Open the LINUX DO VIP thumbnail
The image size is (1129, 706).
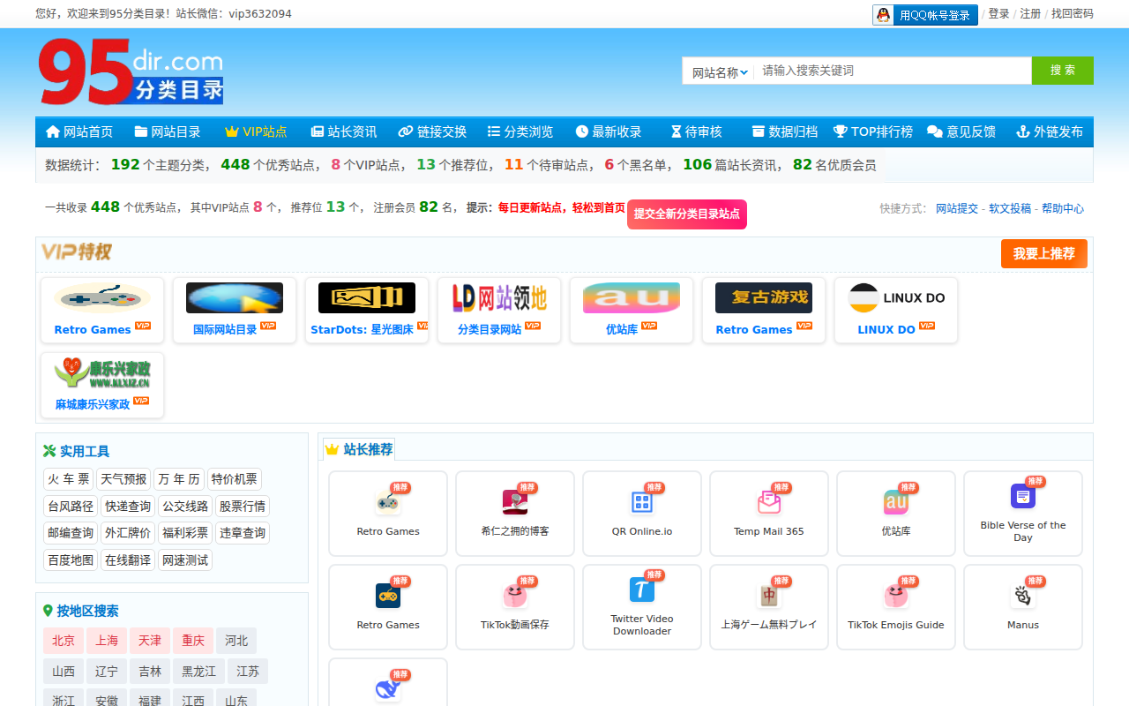[x=896, y=298]
